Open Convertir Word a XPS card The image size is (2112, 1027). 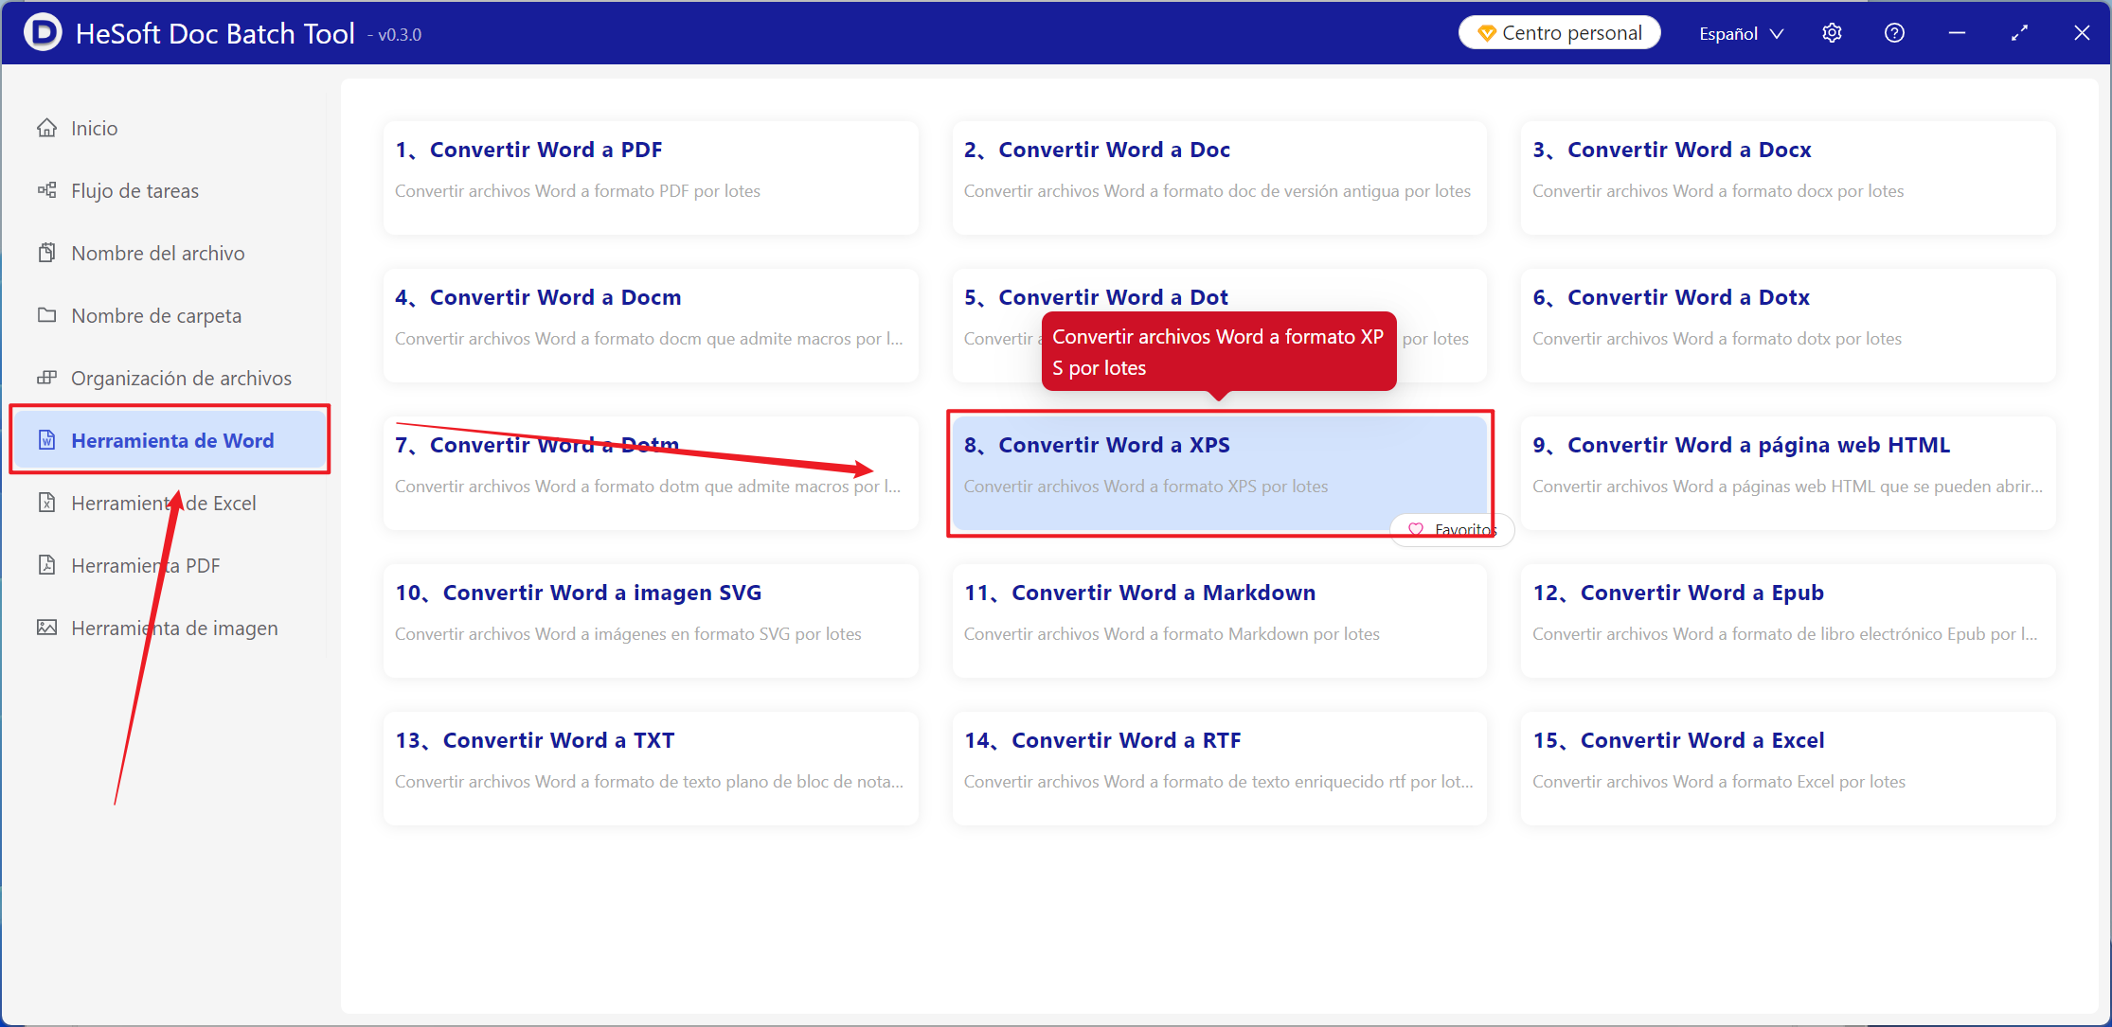coord(1219,473)
